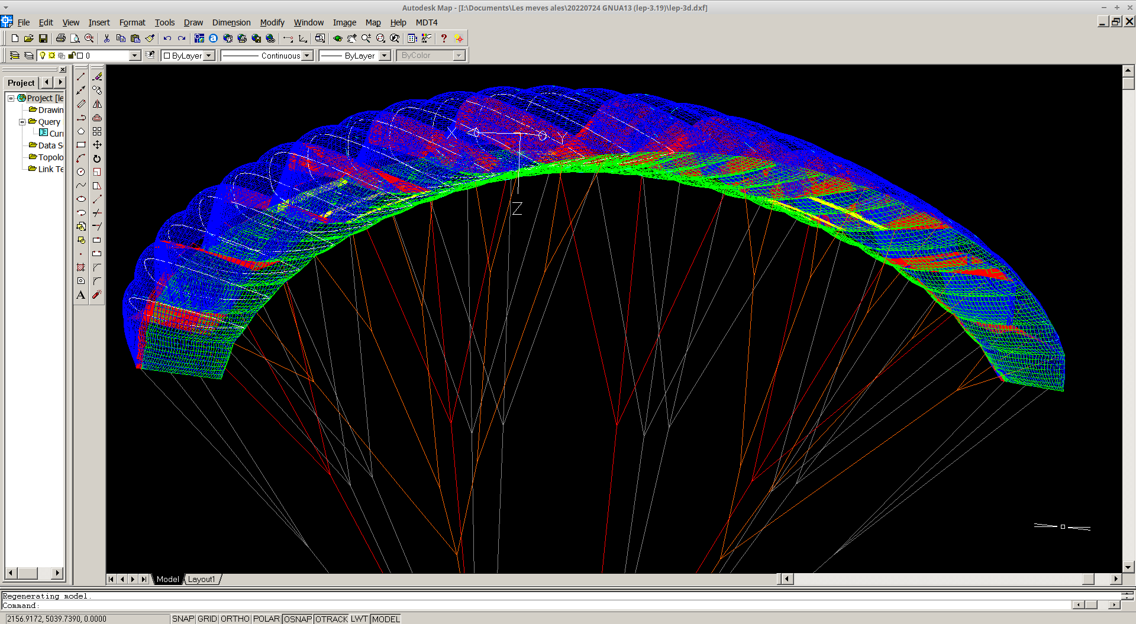Toggle ORTHO mode in status bar

pyautogui.click(x=235, y=619)
